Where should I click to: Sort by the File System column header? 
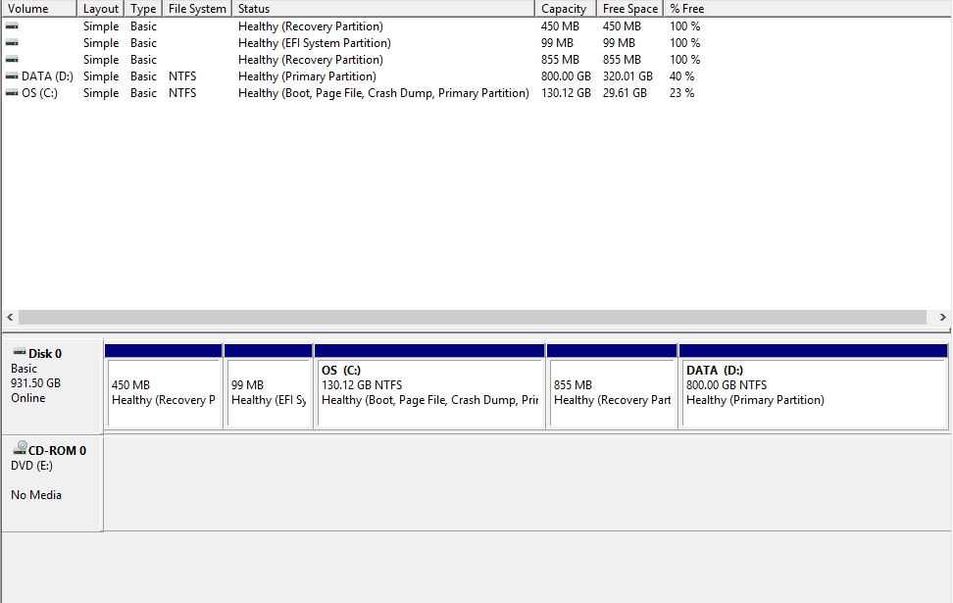pos(197,9)
